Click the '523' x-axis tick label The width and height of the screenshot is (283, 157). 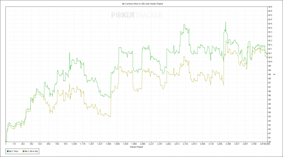40,144
